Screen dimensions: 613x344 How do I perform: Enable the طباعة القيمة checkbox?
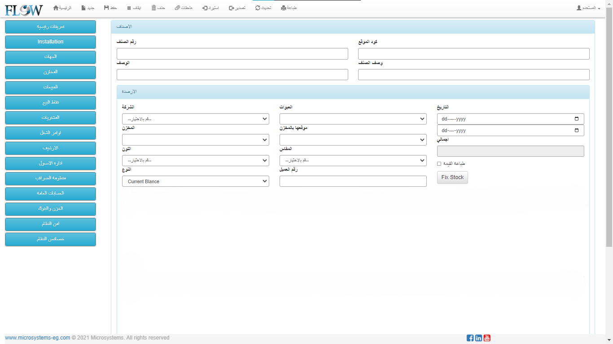439,164
